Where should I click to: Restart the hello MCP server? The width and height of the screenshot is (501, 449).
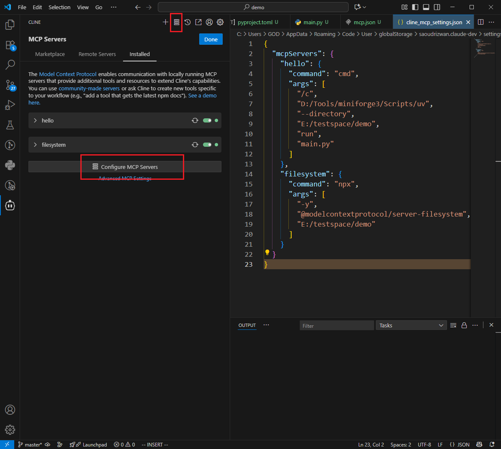(195, 120)
